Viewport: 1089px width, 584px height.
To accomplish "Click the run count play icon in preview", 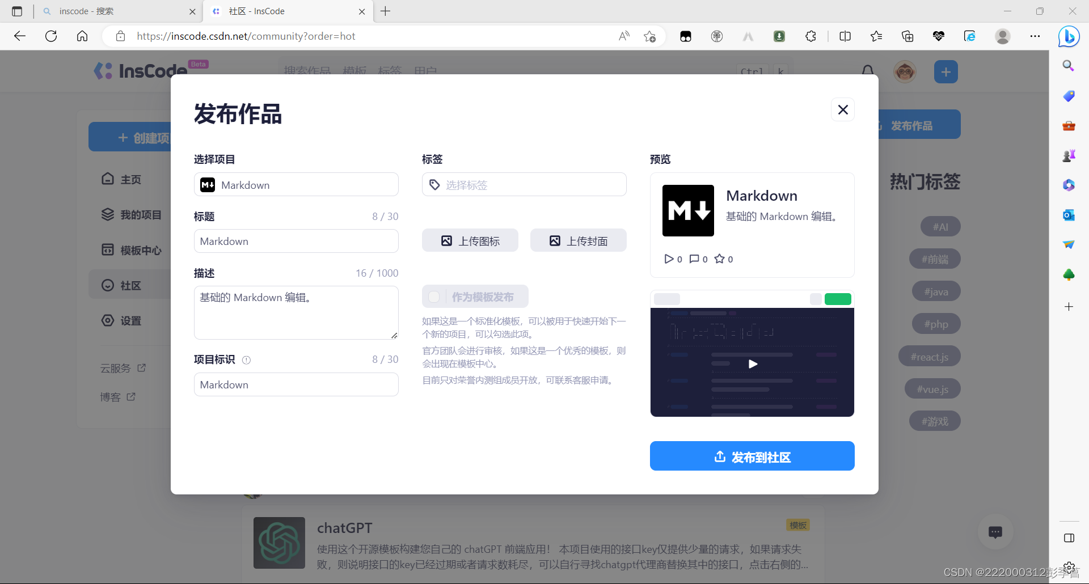I will pos(669,259).
